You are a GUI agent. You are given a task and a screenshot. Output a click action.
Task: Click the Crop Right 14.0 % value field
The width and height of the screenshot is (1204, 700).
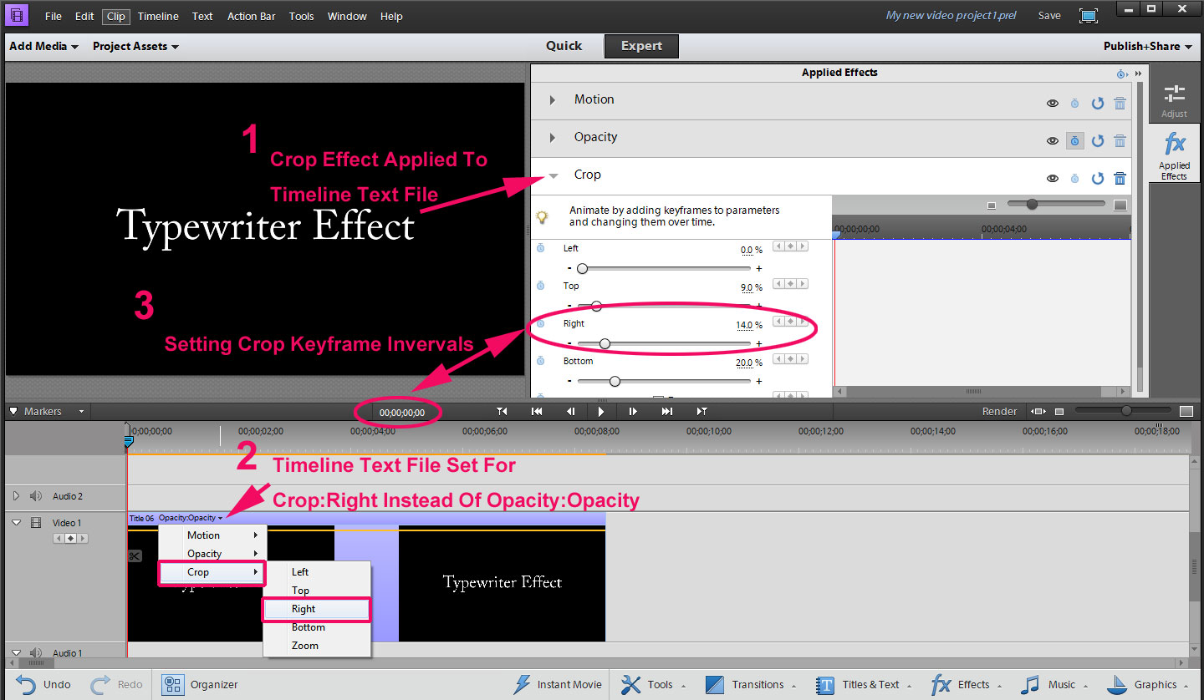coord(749,325)
